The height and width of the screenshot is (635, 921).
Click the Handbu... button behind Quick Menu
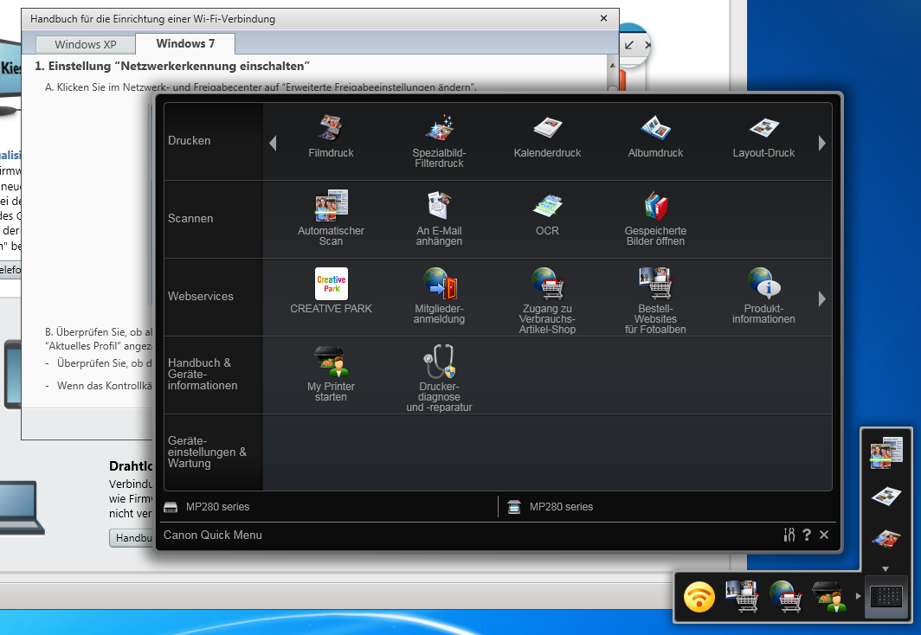132,537
